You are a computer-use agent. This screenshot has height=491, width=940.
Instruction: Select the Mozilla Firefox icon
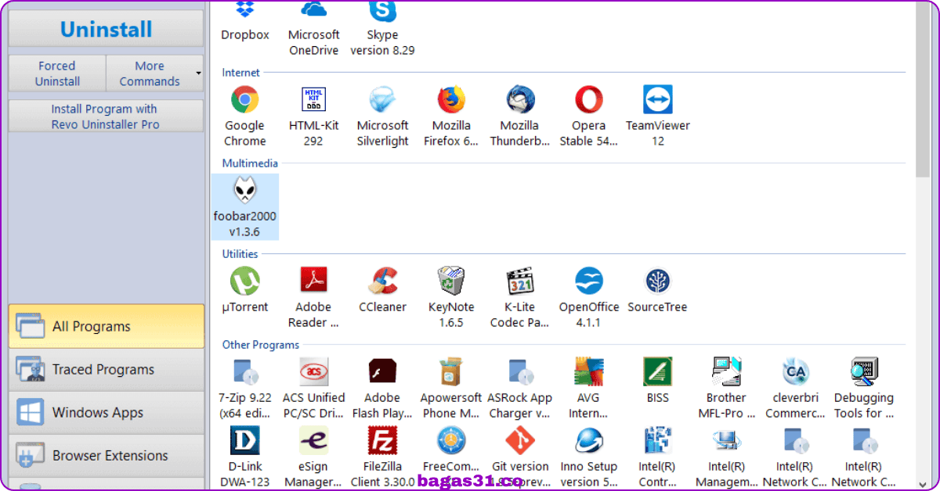point(451,100)
